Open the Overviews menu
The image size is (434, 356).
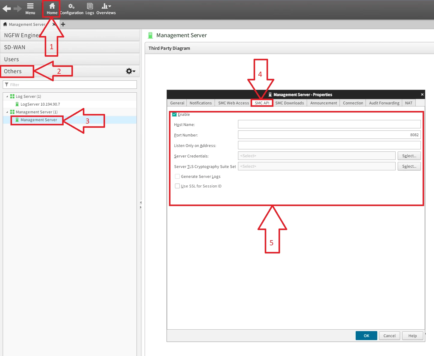(106, 8)
